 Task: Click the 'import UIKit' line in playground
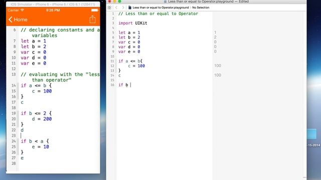132,23
